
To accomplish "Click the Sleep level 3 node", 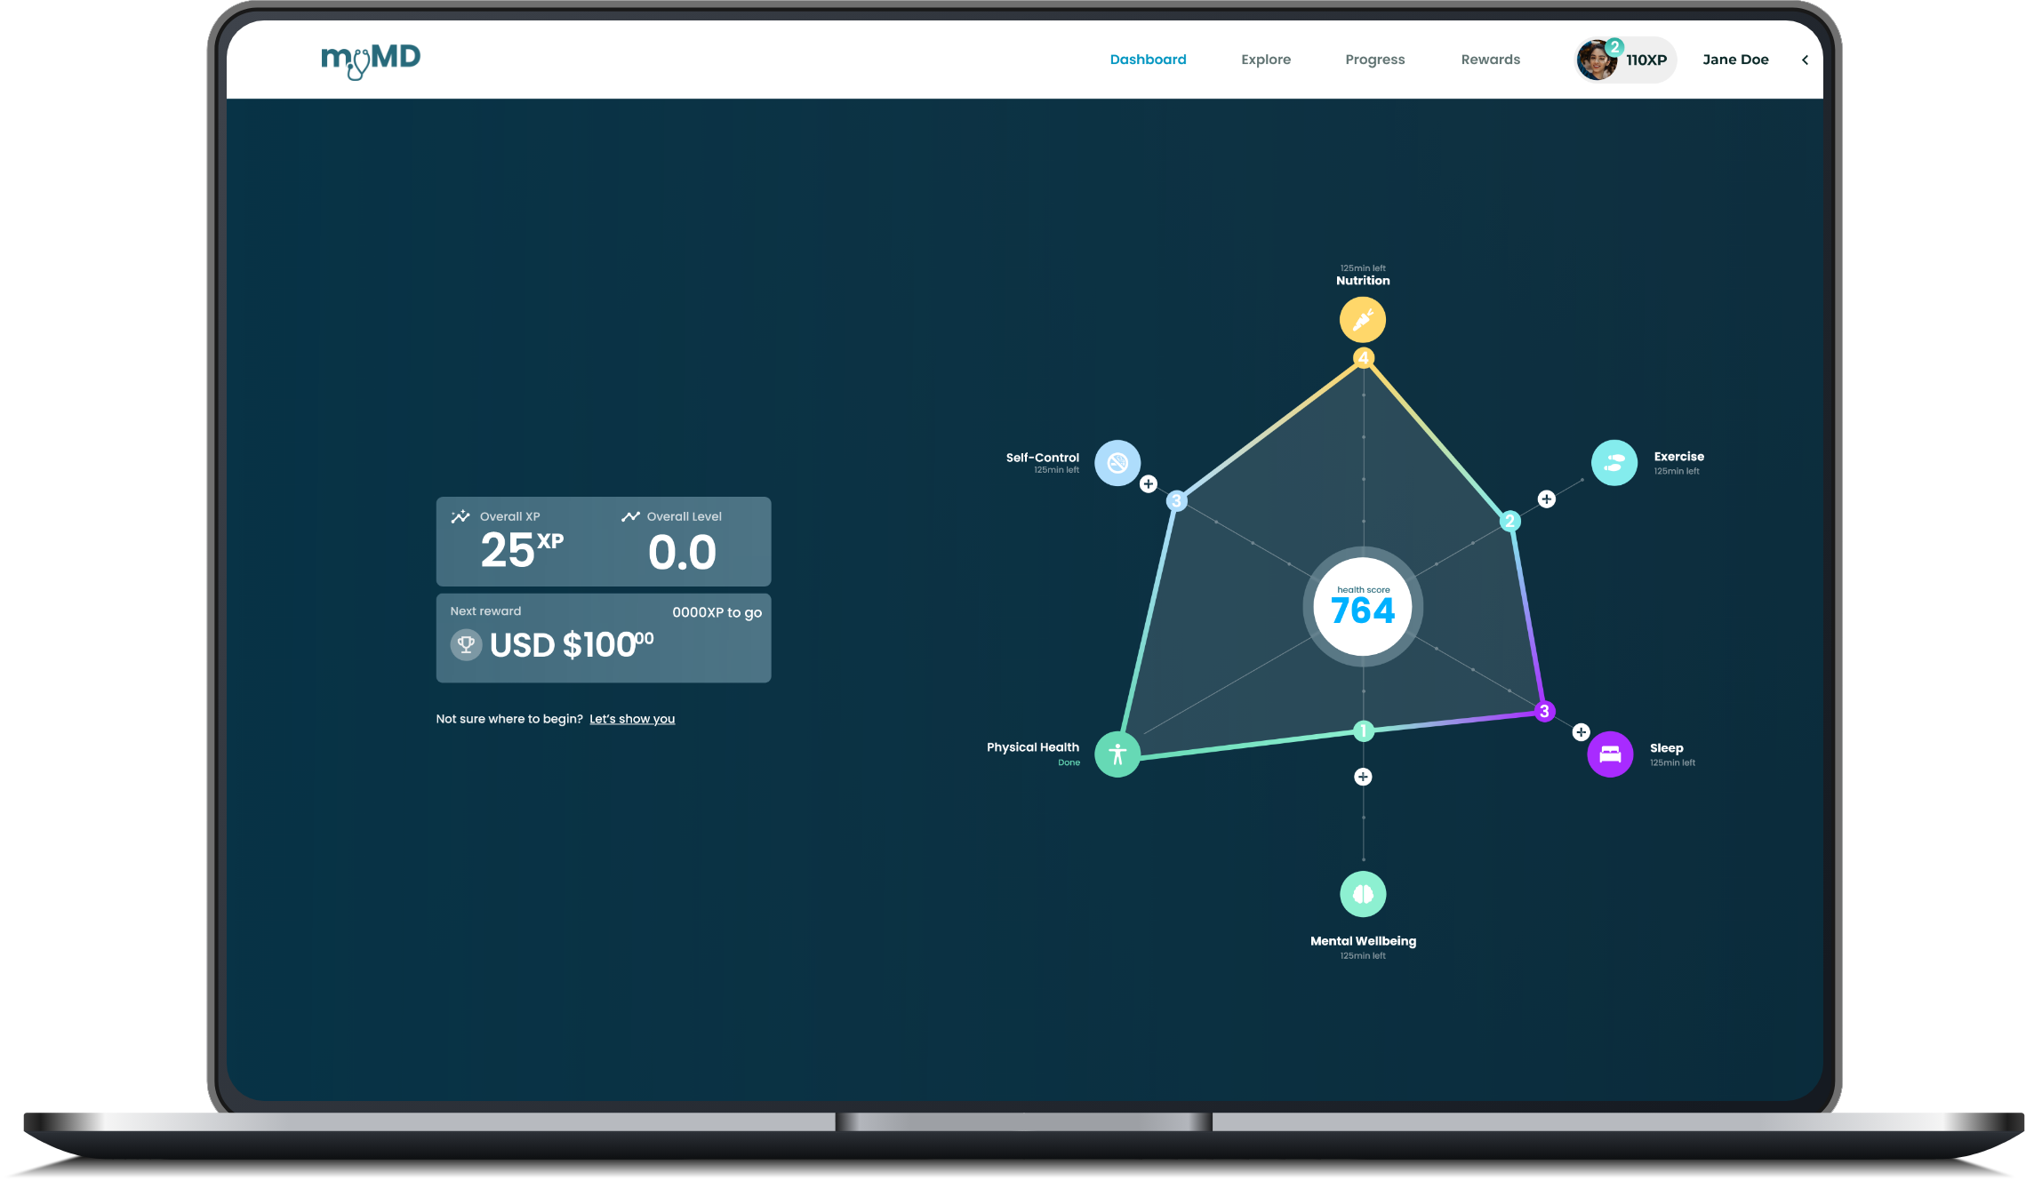I will point(1545,712).
